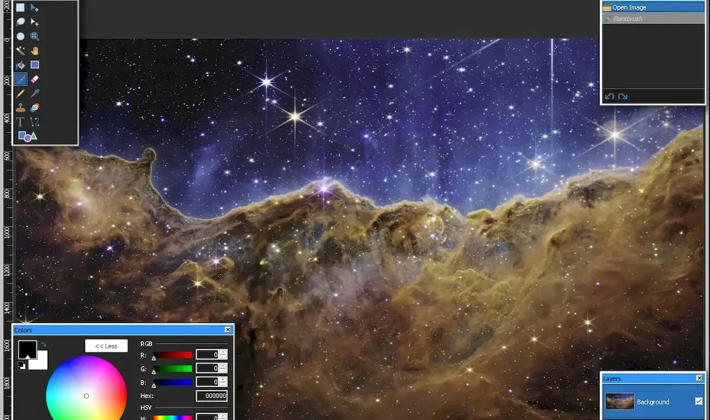Click the B value input field

(x=208, y=382)
